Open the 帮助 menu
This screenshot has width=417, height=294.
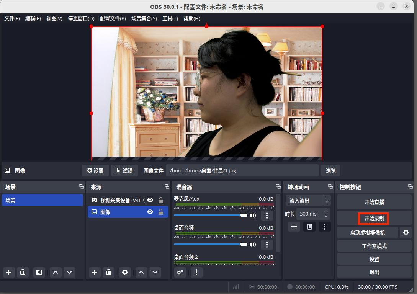coord(192,19)
